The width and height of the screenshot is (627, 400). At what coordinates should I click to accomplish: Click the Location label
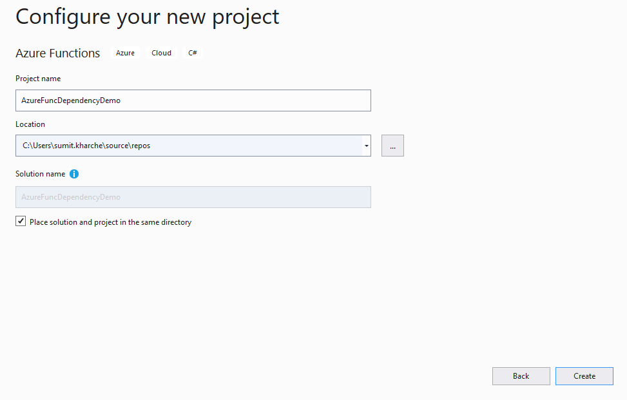pos(30,124)
